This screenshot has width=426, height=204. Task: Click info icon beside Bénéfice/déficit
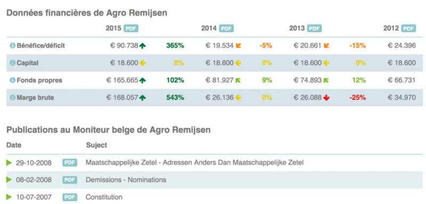(x=12, y=46)
